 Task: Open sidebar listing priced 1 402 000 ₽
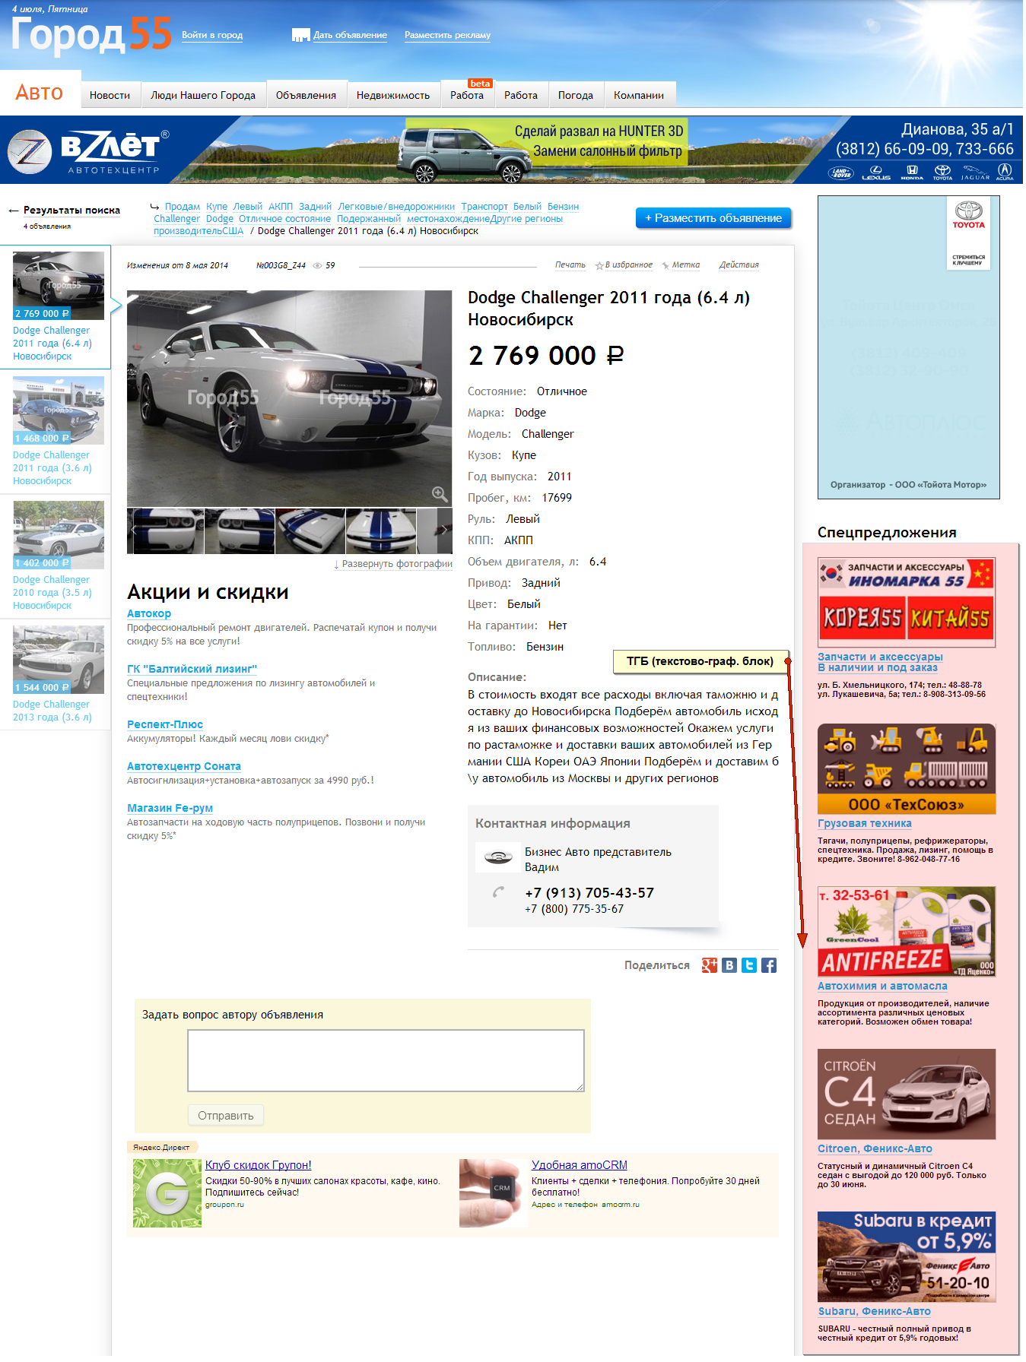click(59, 535)
